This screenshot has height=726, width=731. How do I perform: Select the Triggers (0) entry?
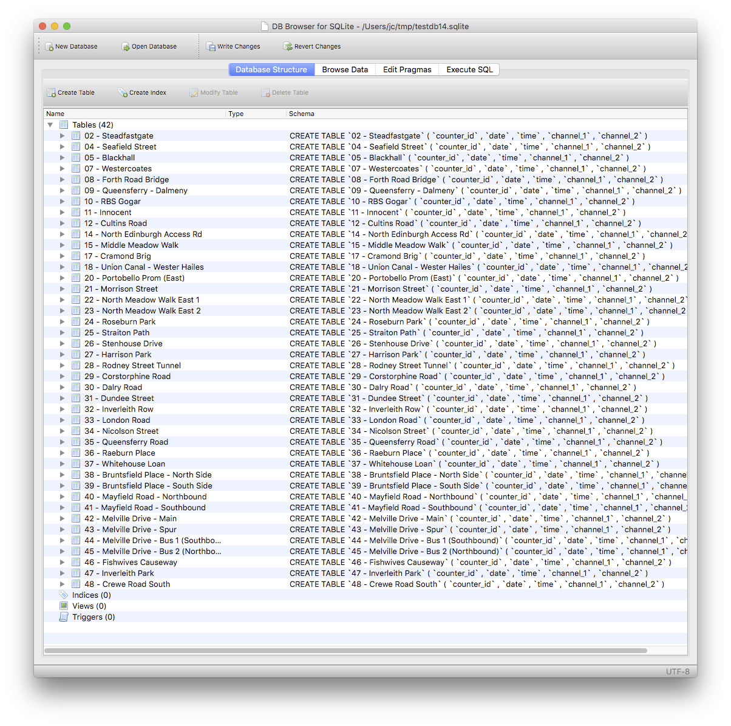pos(93,617)
